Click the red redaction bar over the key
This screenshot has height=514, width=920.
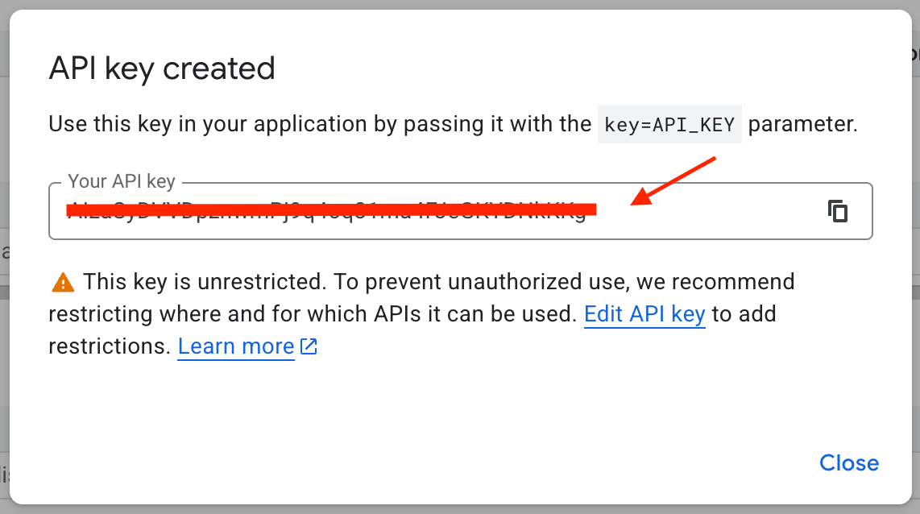pyautogui.click(x=331, y=209)
